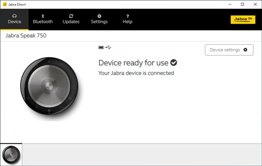The width and height of the screenshot is (262, 166).
Task: Click the large Jabra Speak 750 image
Action: (49, 86)
